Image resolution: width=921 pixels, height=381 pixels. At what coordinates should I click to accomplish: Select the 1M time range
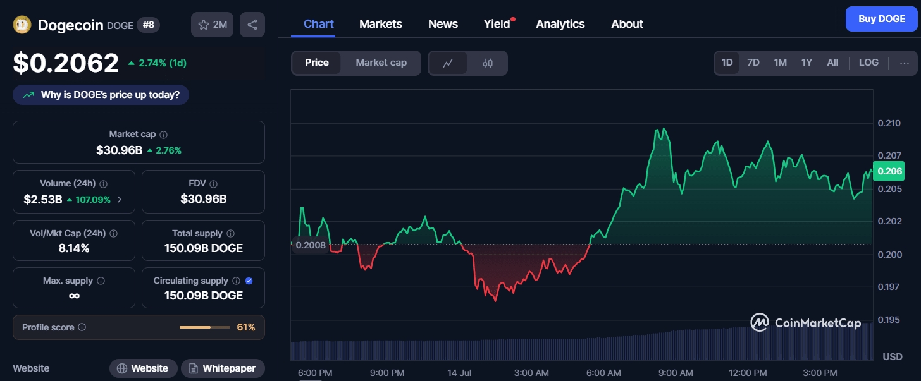[780, 63]
